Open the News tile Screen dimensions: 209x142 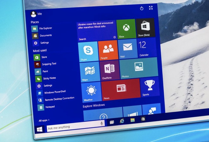(121, 90)
